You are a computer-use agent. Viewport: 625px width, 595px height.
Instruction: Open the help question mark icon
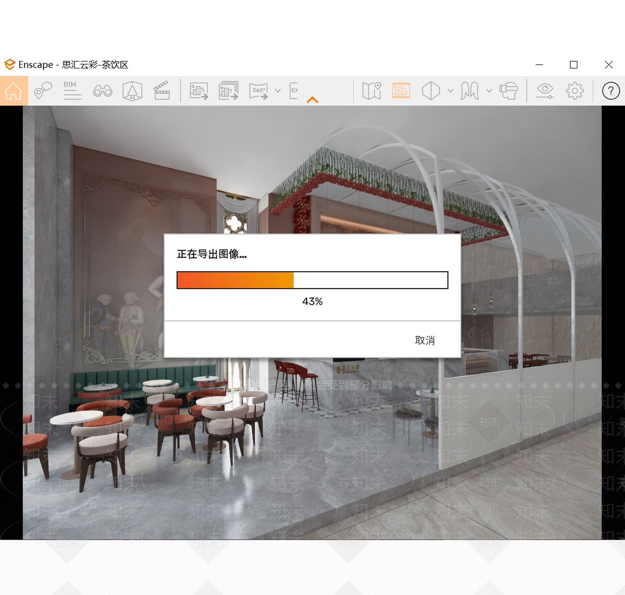point(611,91)
